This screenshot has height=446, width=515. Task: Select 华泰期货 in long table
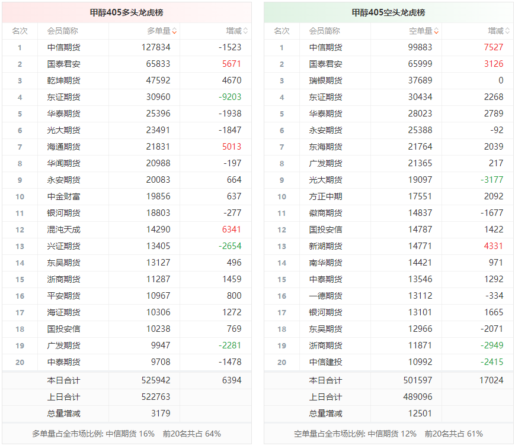point(63,114)
